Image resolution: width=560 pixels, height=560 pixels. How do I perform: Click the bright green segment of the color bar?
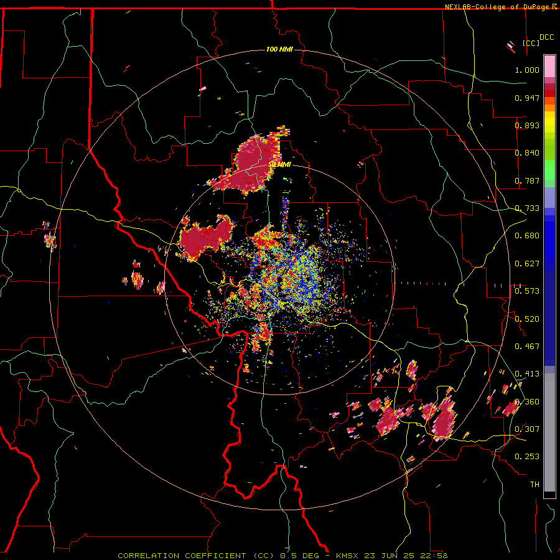549,170
